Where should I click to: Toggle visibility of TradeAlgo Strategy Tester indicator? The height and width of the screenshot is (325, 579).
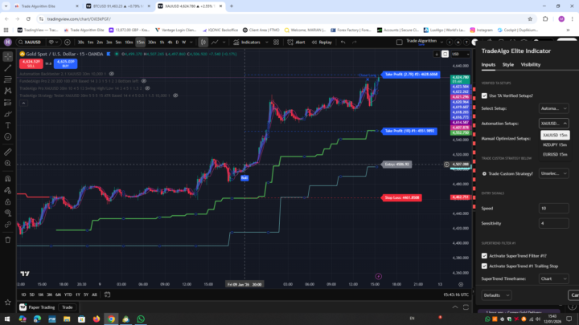[x=176, y=95]
